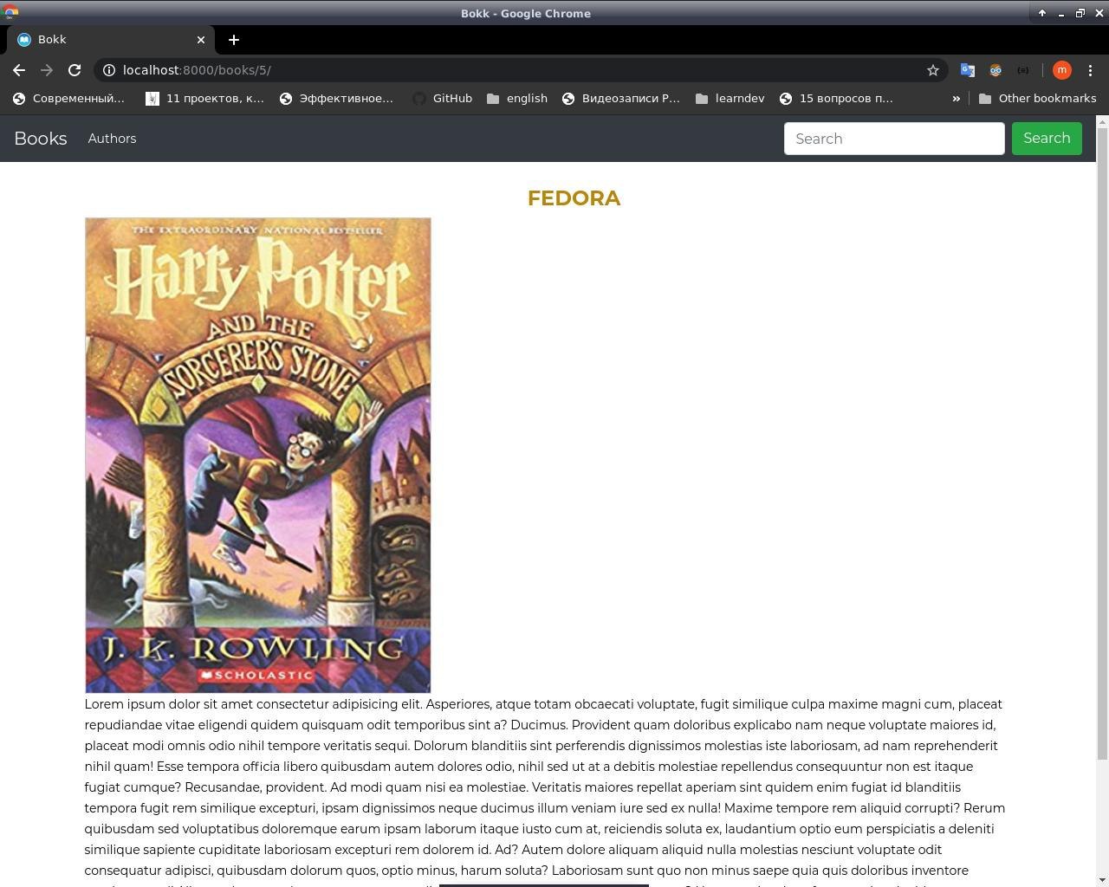
Task: Open the 'Эффективное...' bookmark
Action: point(336,98)
